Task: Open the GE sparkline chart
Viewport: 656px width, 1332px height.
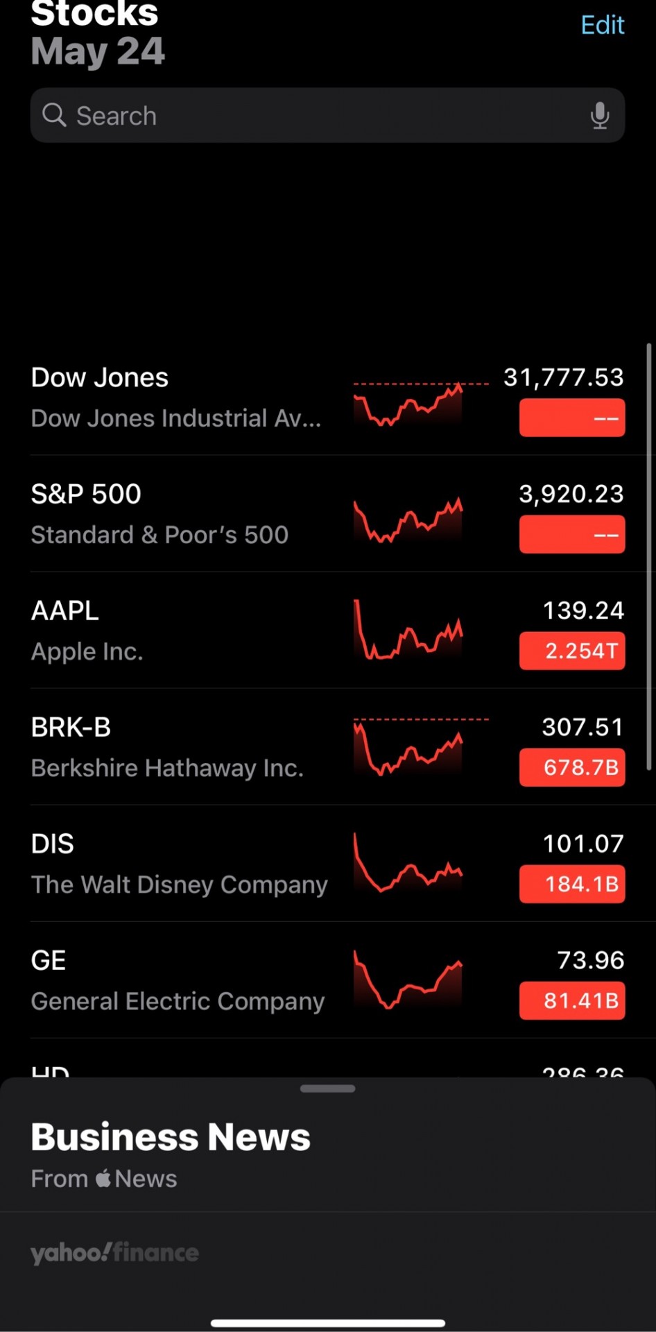Action: 408,980
